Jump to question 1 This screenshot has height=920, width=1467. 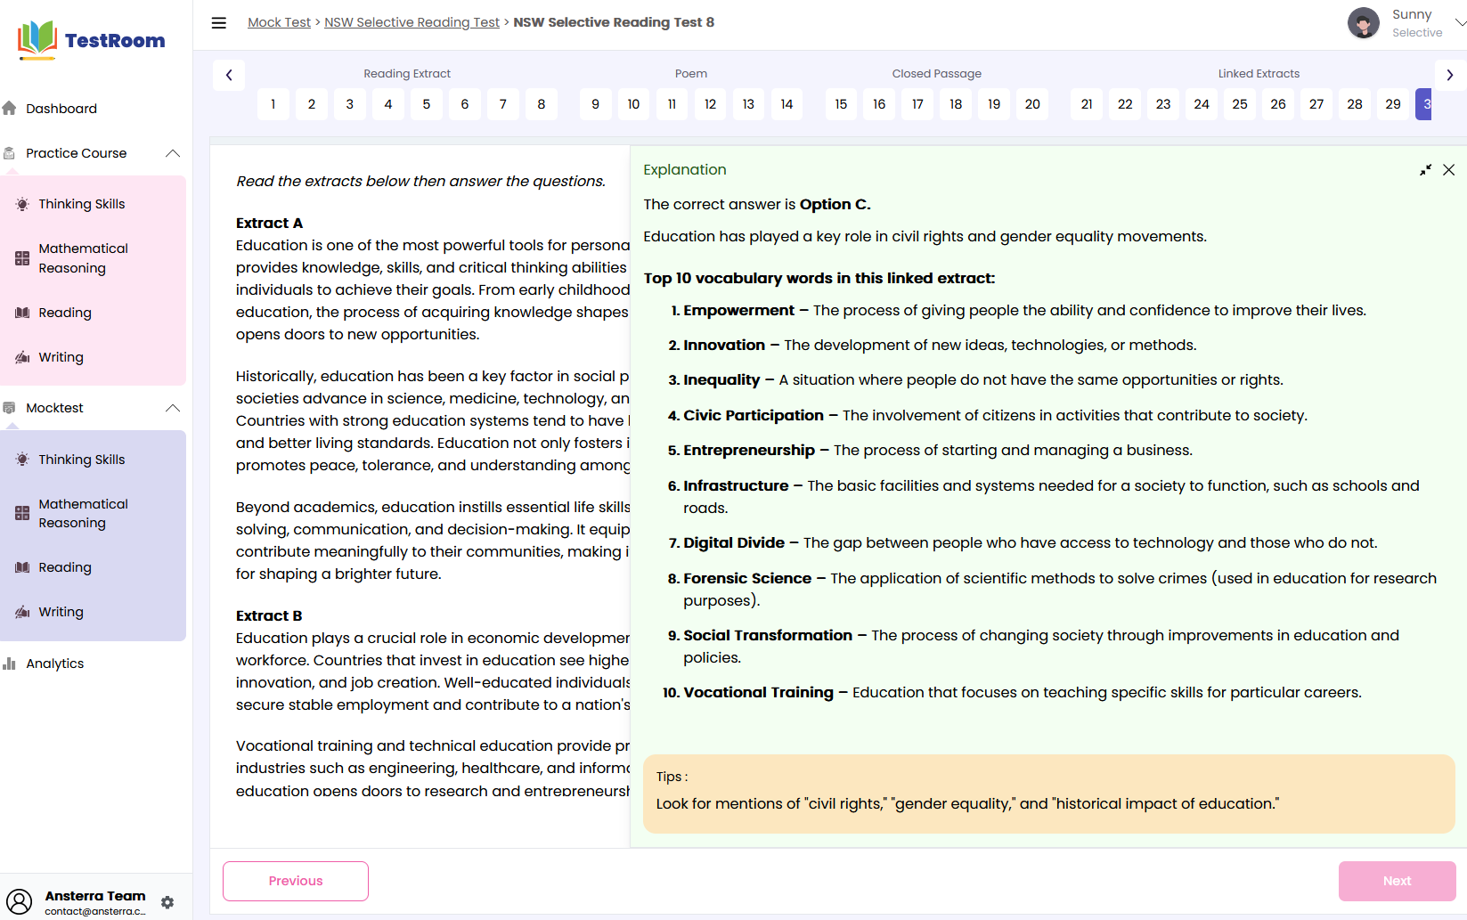273,104
